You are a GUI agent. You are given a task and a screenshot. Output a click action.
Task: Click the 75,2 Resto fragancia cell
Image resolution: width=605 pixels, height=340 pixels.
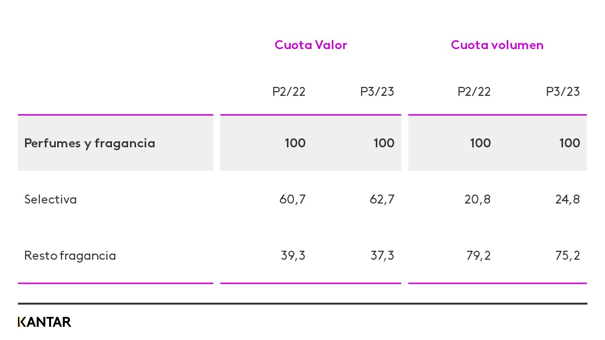[568, 255]
